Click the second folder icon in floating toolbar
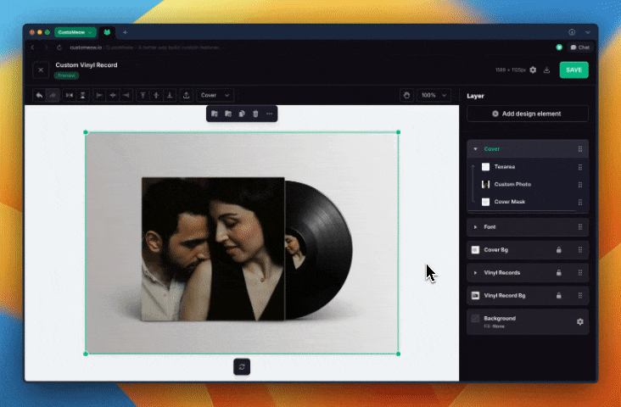This screenshot has height=407, width=621. click(x=228, y=114)
